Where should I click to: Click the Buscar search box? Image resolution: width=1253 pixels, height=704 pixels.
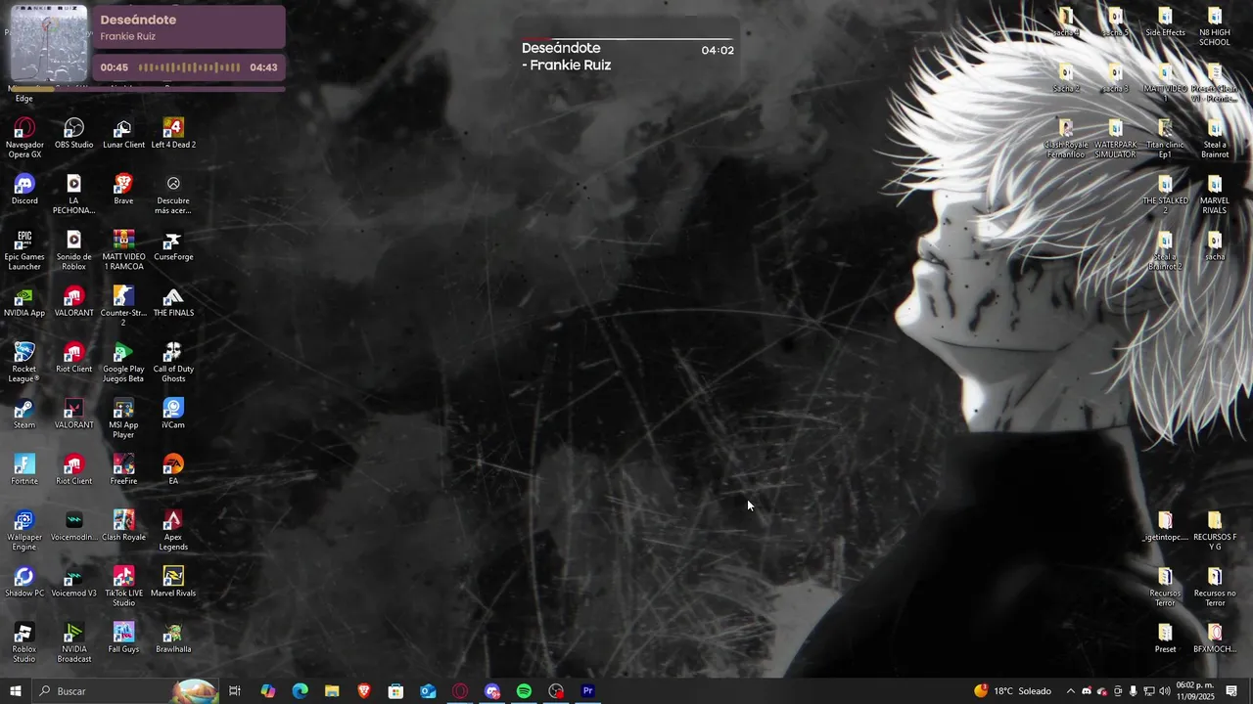[x=125, y=691]
